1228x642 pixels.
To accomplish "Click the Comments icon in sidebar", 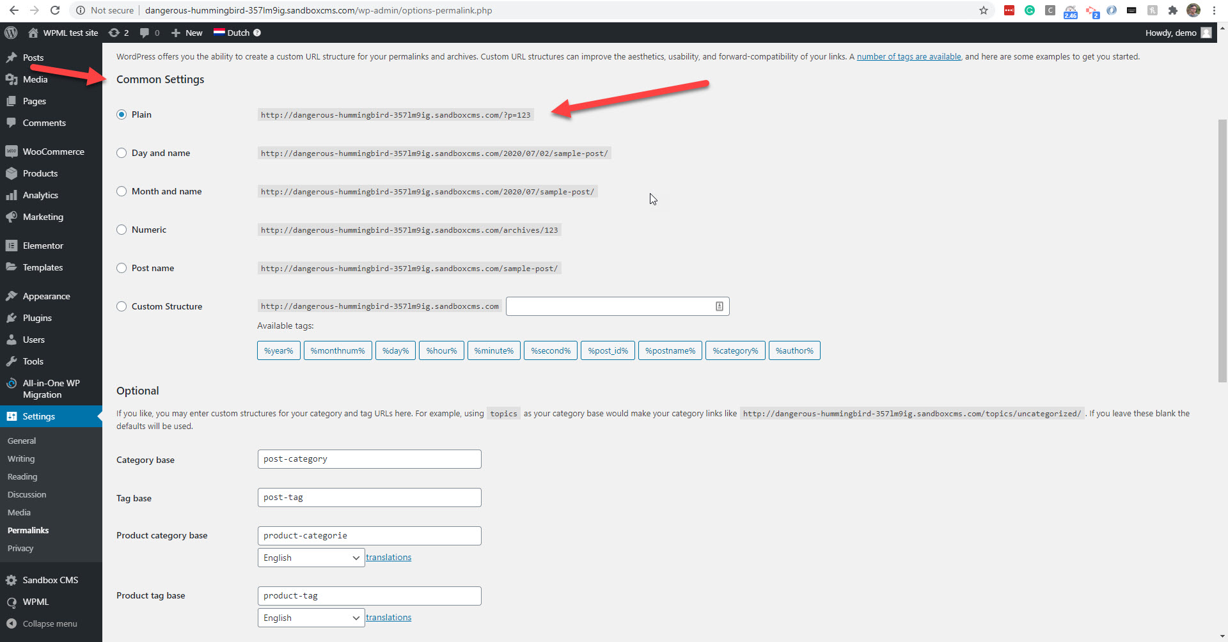I will tap(12, 123).
